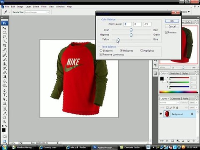Click Cancel in Color Balance dialog
The height and width of the screenshot is (150, 200).
click(172, 26)
